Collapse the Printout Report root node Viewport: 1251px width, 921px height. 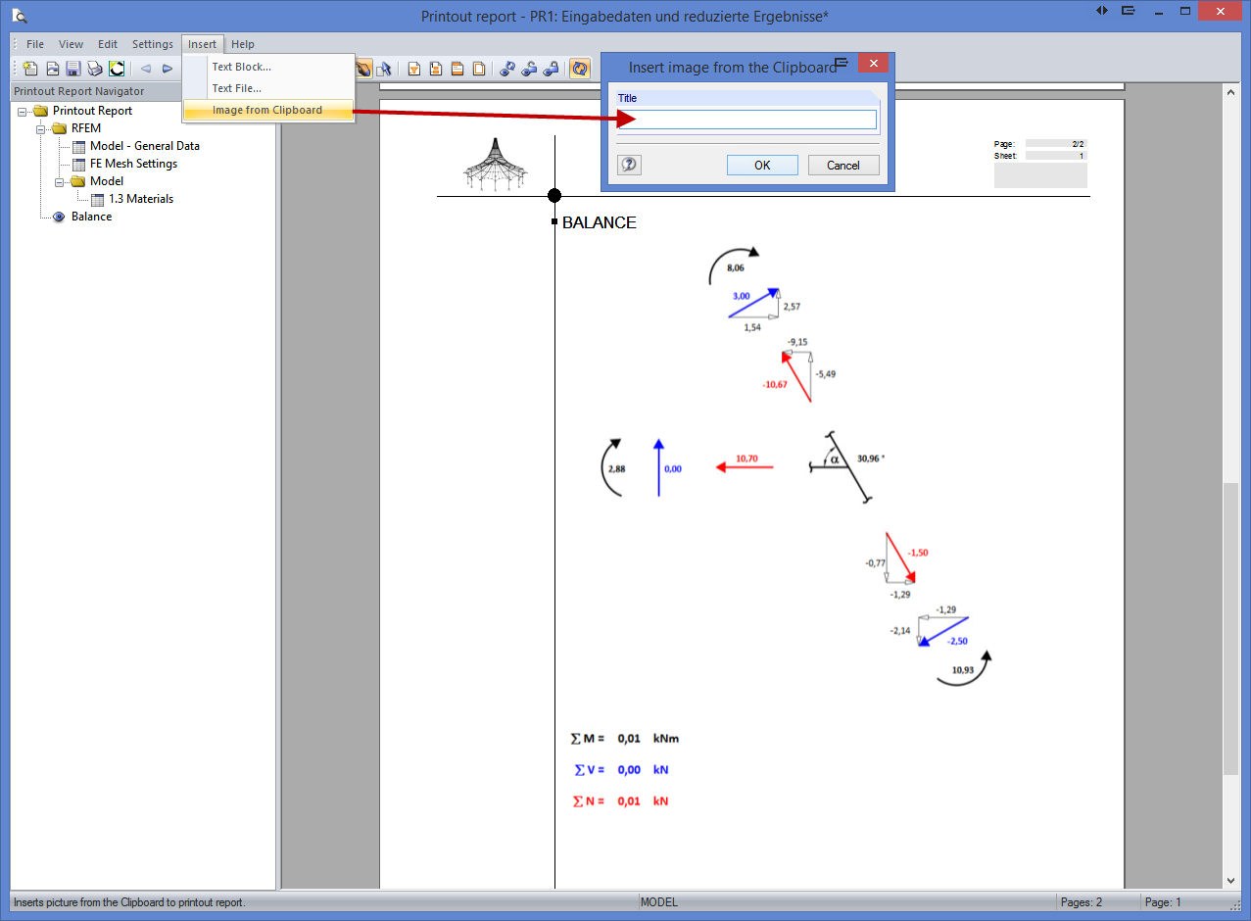tap(23, 111)
